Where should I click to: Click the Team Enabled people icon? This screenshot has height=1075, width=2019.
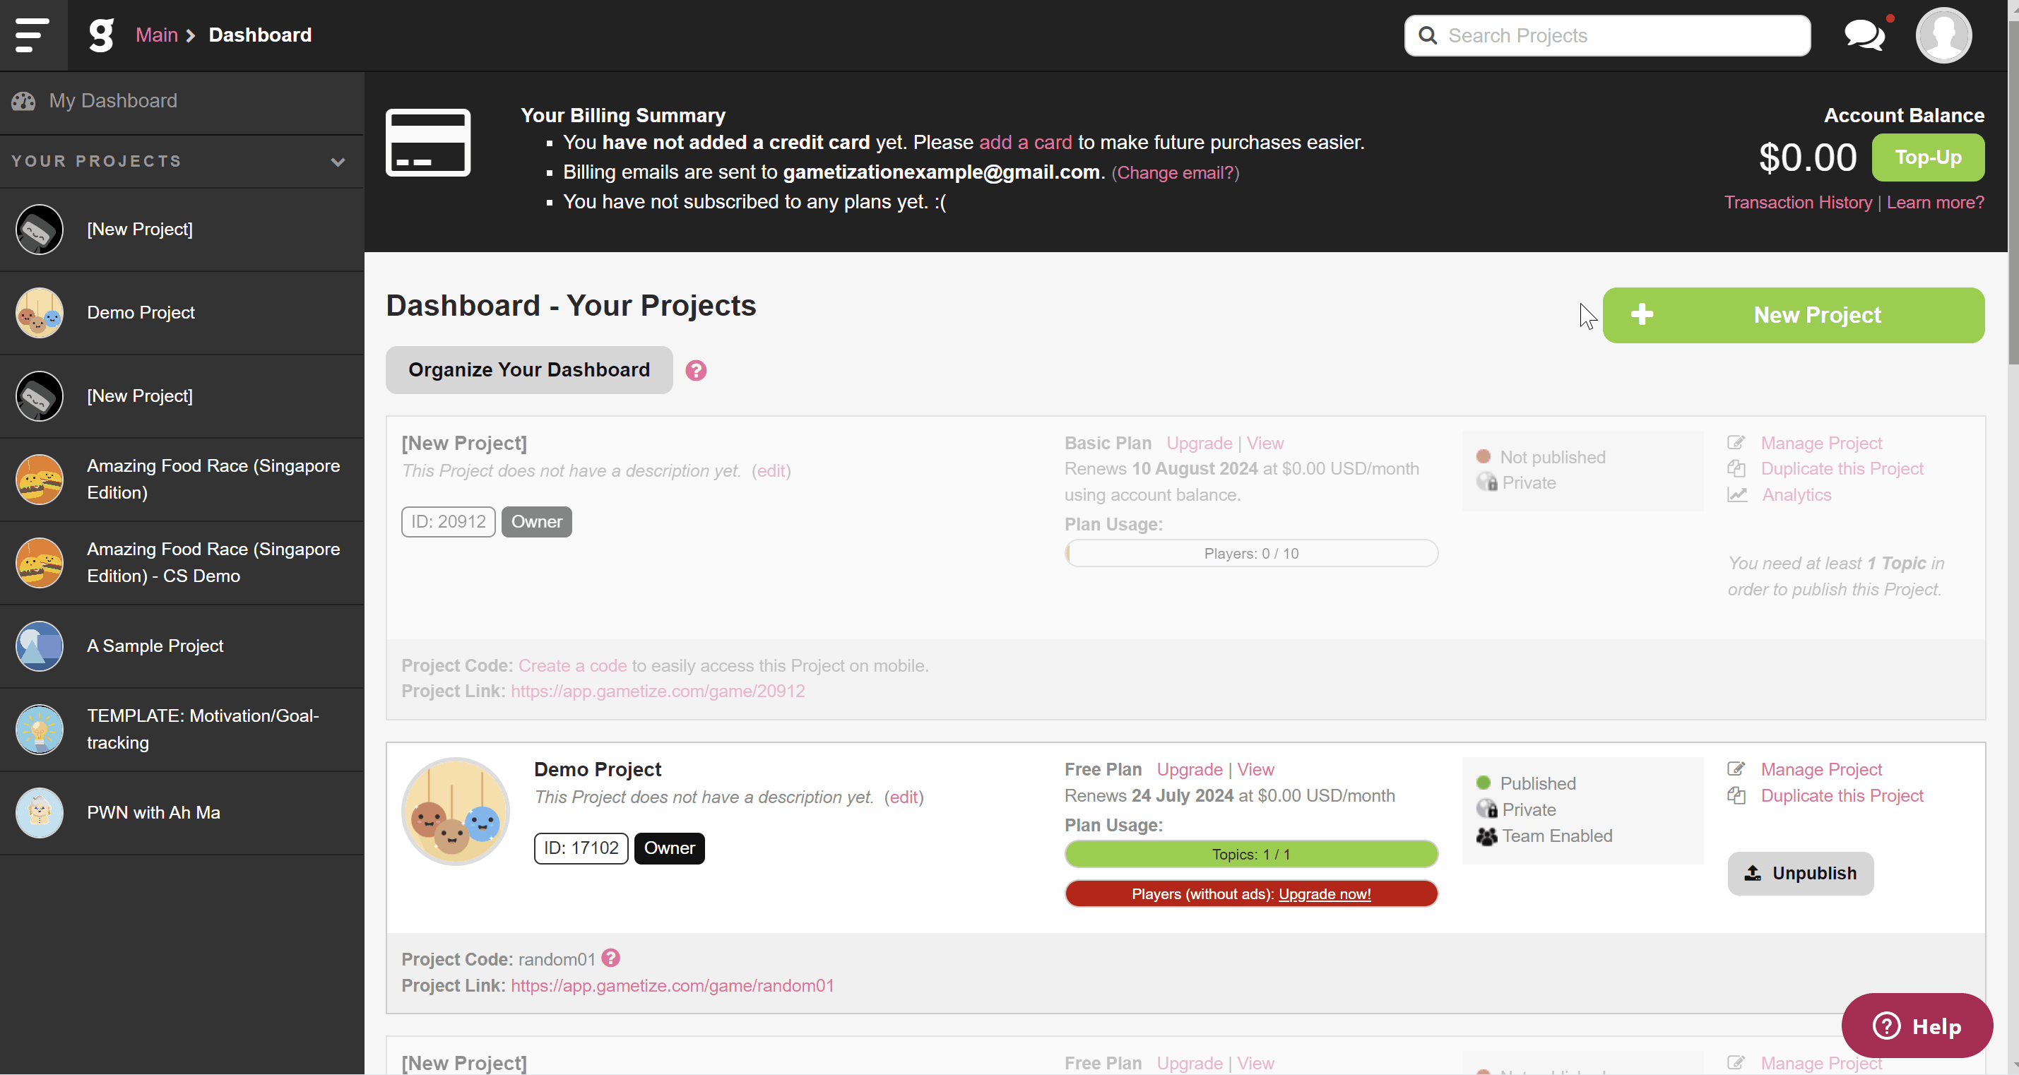[1487, 836]
